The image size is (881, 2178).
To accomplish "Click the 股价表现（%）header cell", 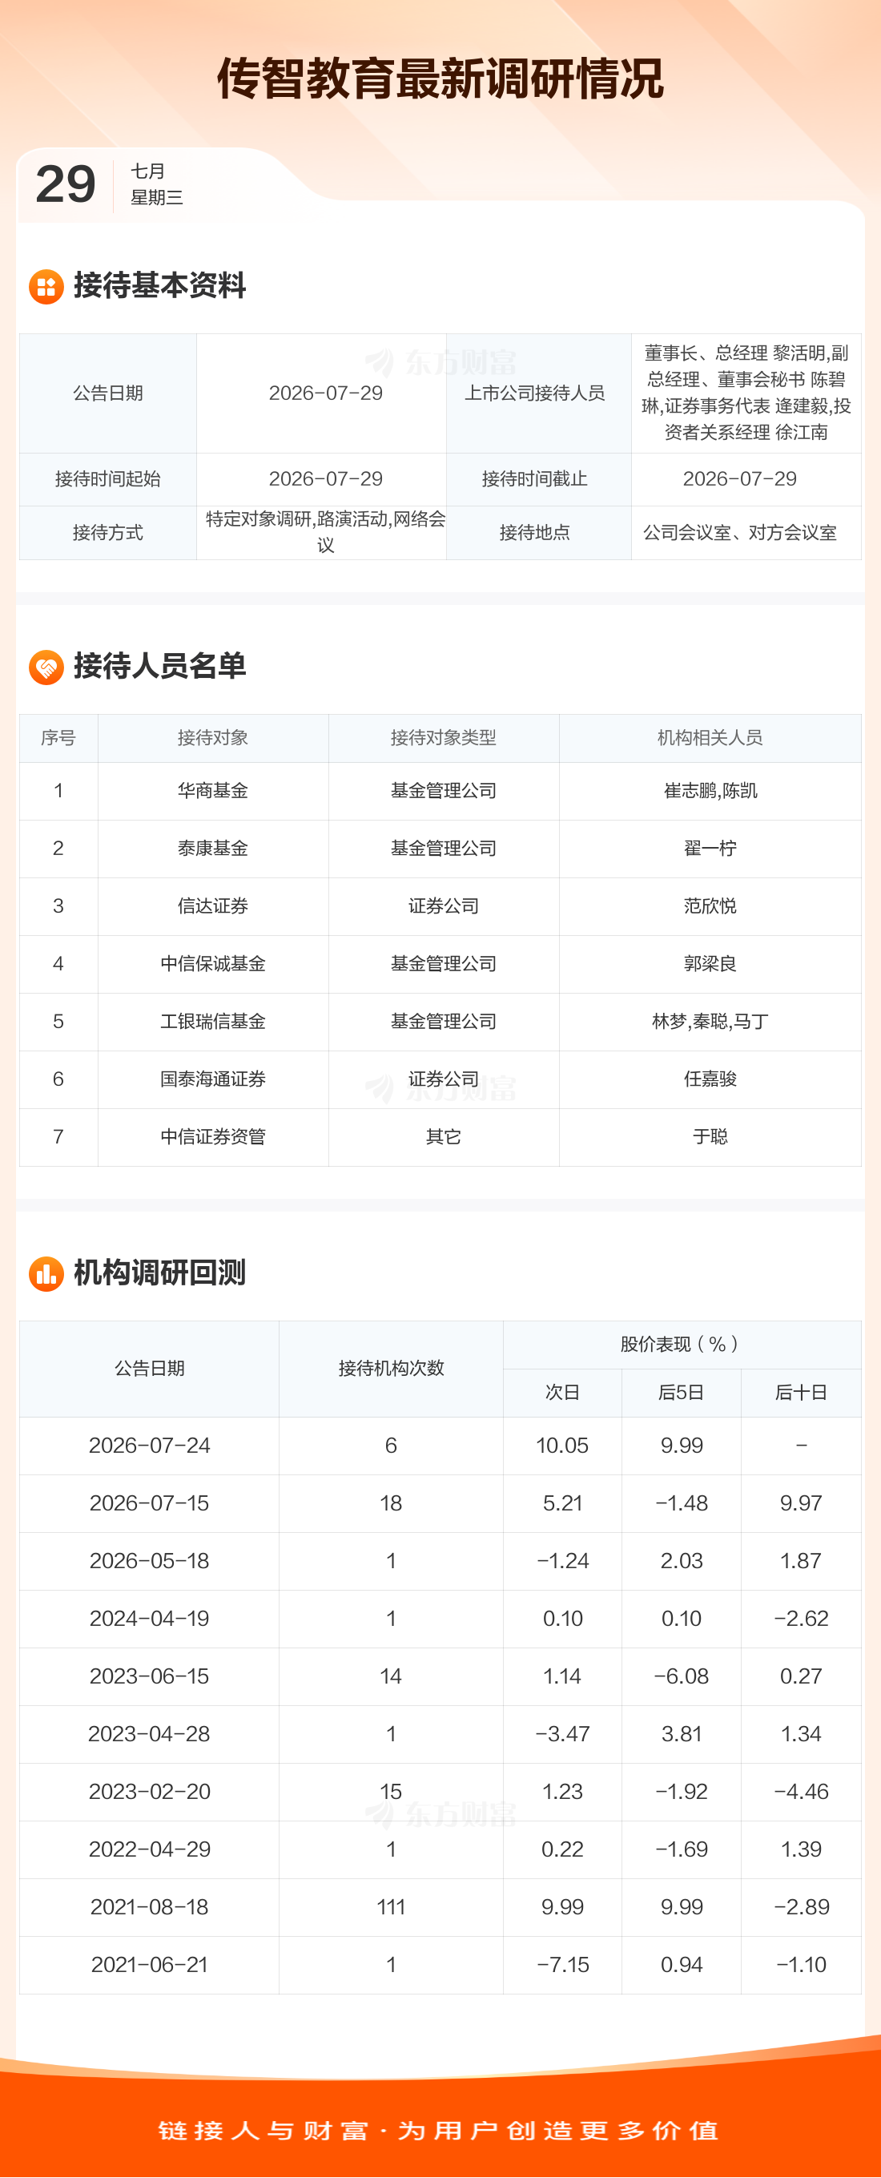I will [682, 1345].
